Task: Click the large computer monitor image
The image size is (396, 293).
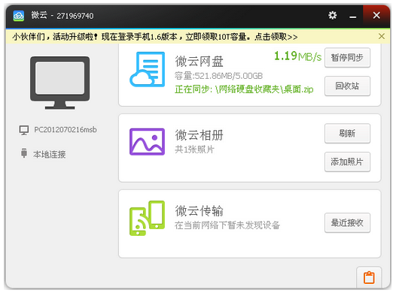Action: coord(60,83)
